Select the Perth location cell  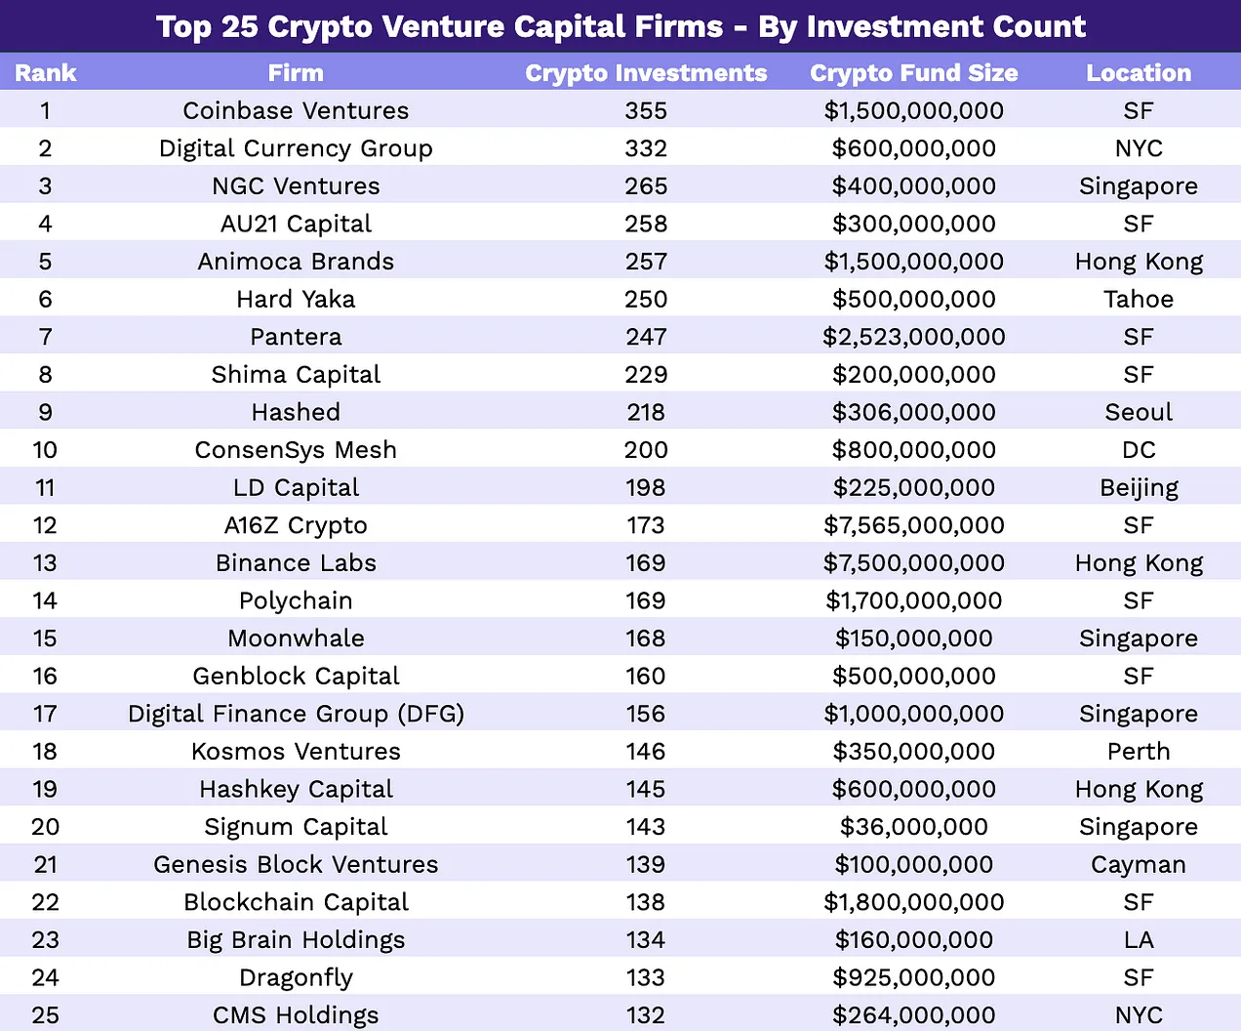(1139, 752)
